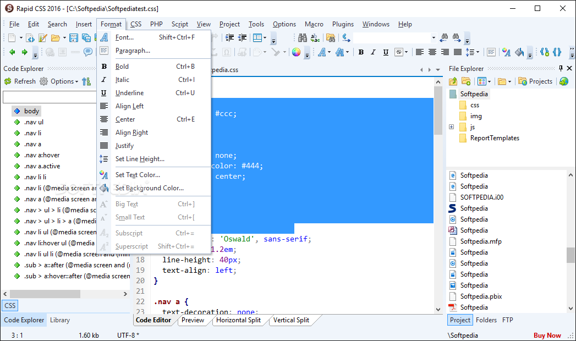This screenshot has height=341, width=576.
Task: Click the Align Left toolbar icon
Action: point(420,52)
